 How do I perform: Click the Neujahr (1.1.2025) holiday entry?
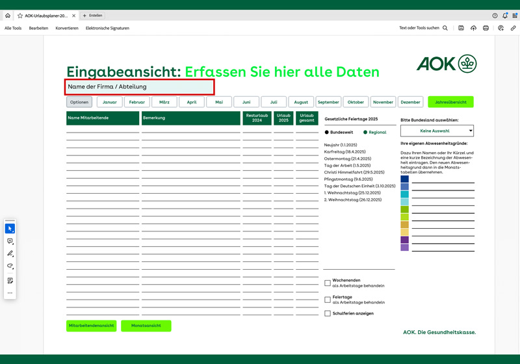click(341, 145)
